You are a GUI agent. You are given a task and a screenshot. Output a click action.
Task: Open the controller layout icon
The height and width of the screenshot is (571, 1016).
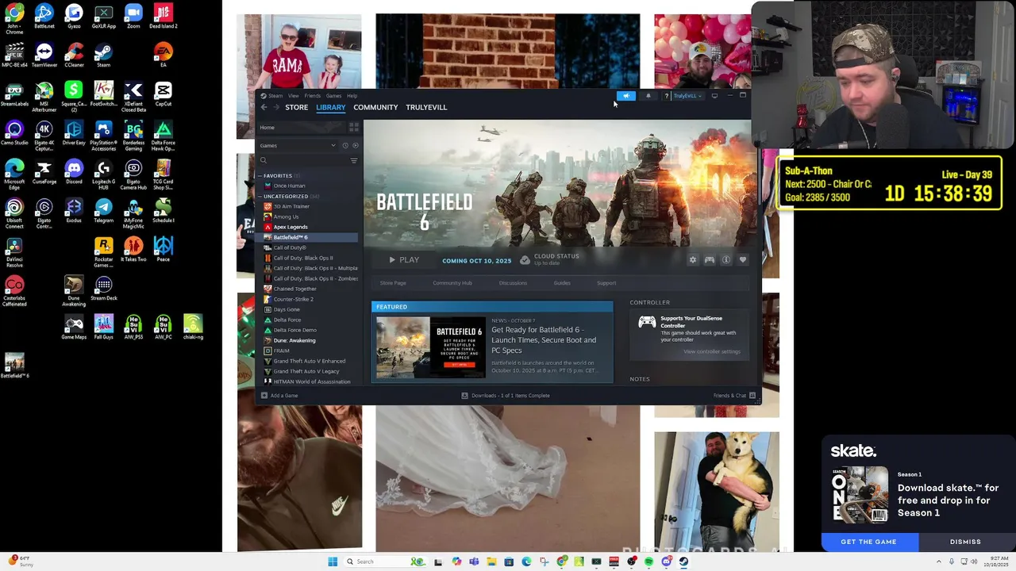click(710, 260)
